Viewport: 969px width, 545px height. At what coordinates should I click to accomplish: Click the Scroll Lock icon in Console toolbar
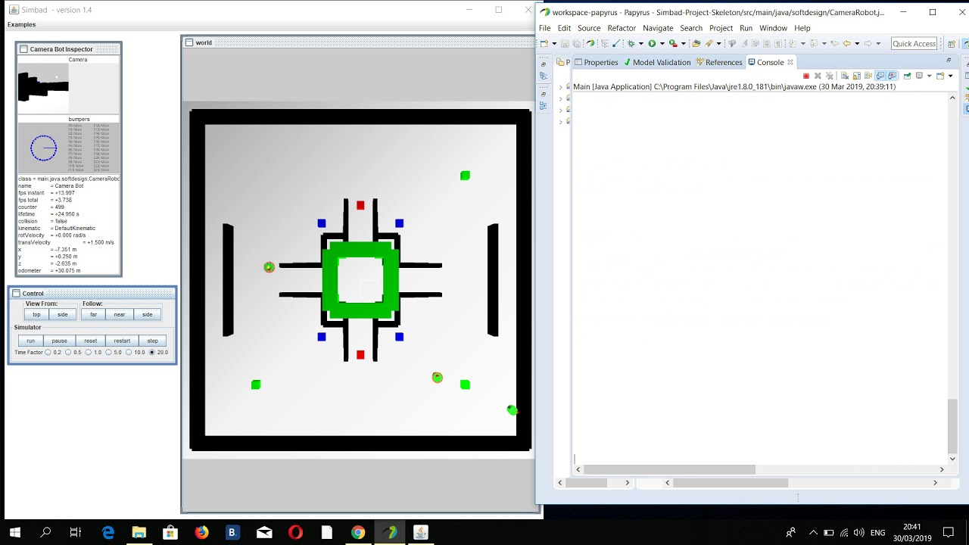pos(856,76)
